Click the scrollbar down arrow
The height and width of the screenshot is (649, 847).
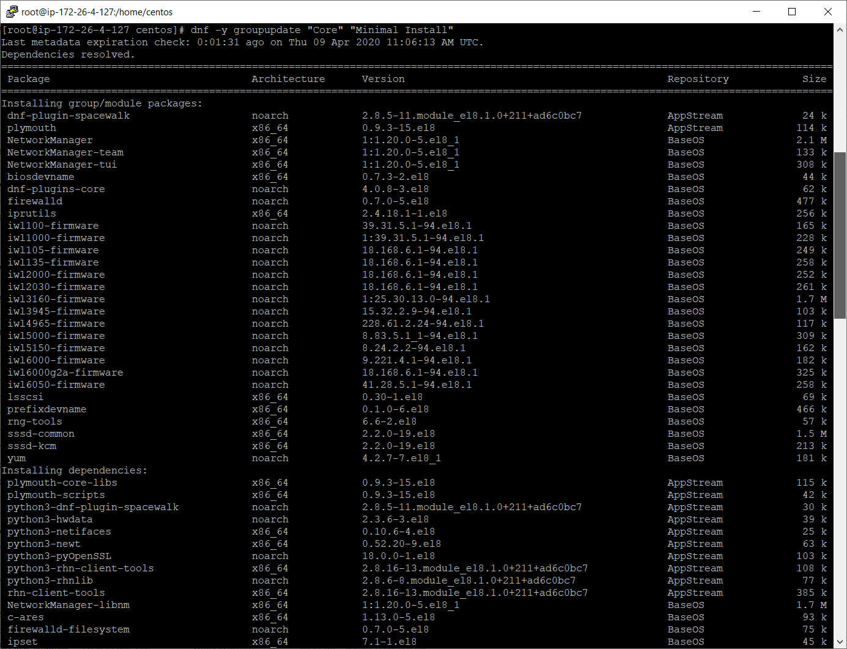click(840, 642)
